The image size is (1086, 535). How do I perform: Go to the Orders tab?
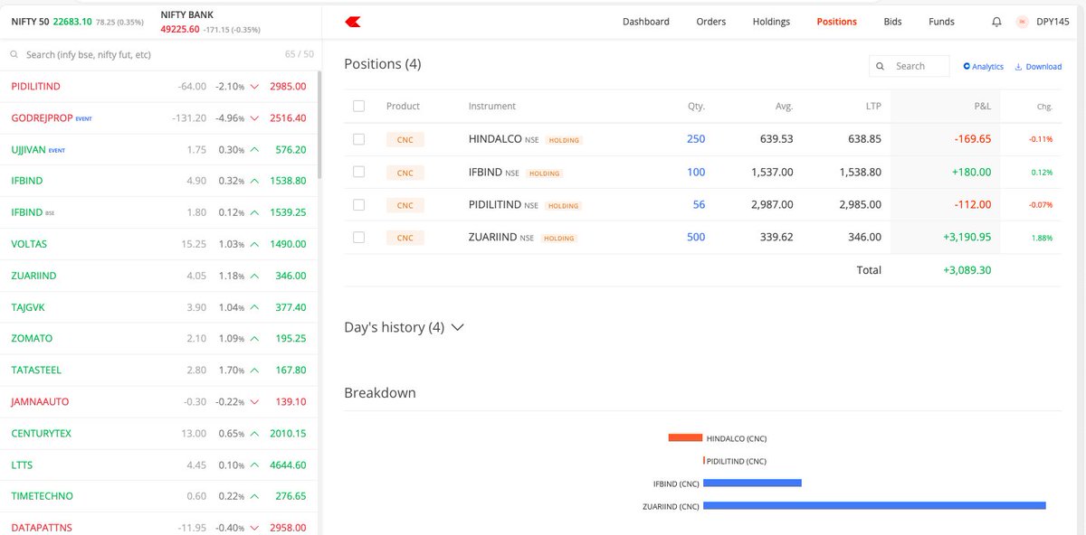coord(711,22)
